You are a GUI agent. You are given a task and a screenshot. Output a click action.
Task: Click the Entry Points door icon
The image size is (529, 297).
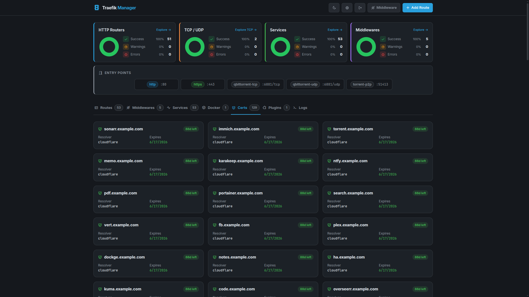[101, 73]
